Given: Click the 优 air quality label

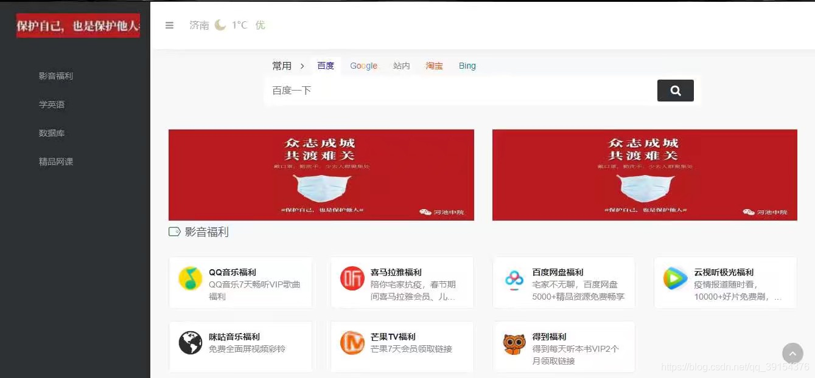Looking at the screenshot, I should pos(261,26).
